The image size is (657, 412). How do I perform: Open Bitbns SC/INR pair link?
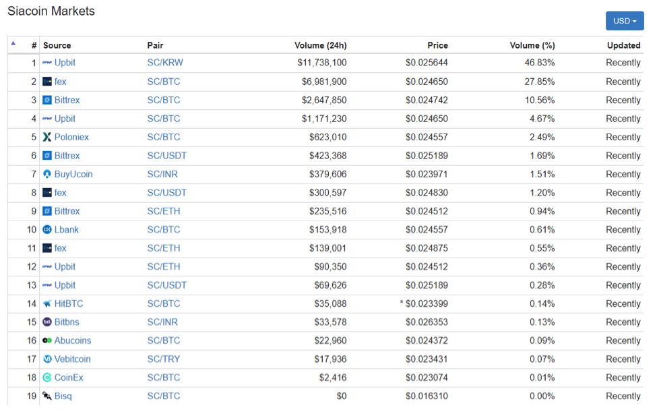click(x=162, y=322)
